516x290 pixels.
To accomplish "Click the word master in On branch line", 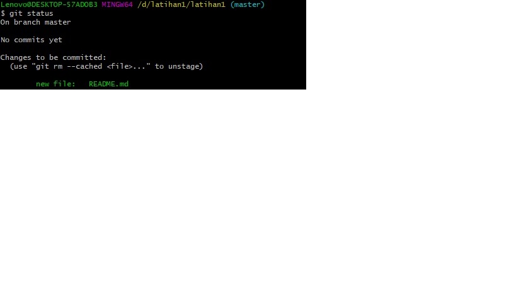I will pos(58,23).
